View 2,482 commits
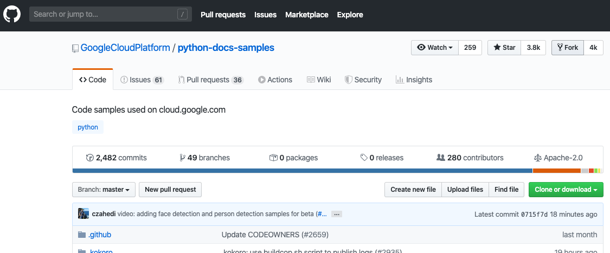This screenshot has height=253, width=610. tap(117, 158)
